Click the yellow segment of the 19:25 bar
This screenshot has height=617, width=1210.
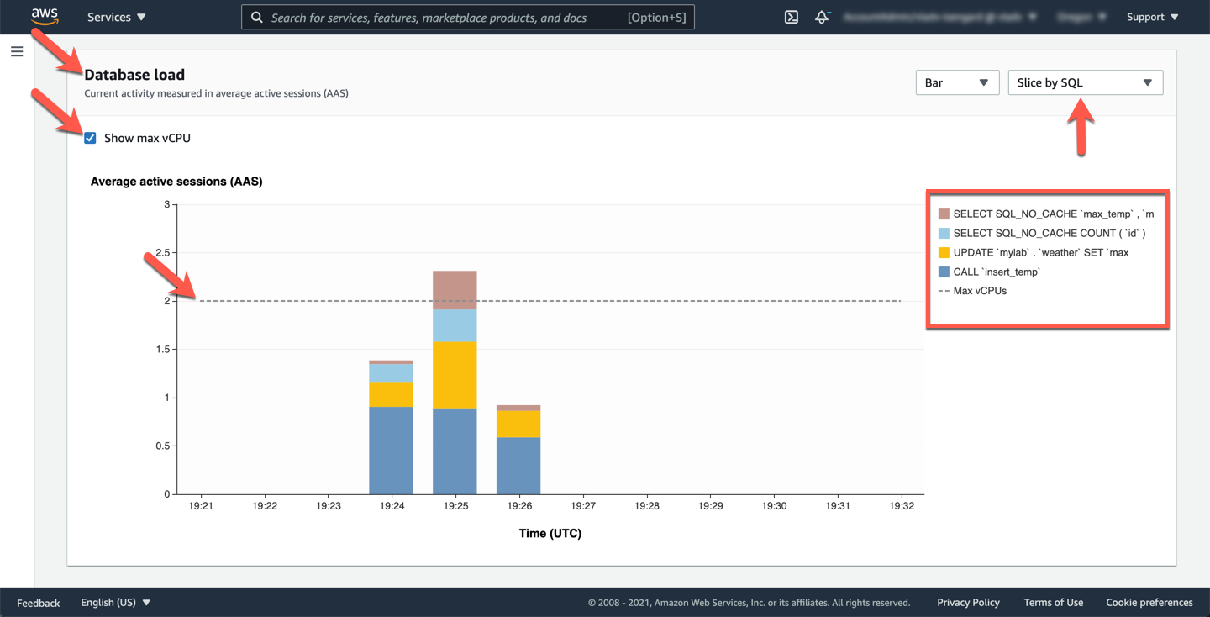pyautogui.click(x=455, y=375)
